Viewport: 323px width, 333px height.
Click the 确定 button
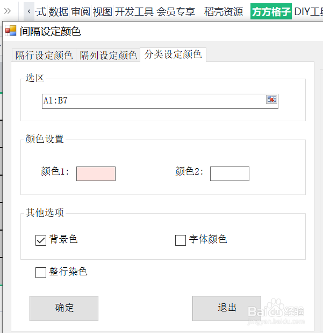pyautogui.click(x=64, y=308)
